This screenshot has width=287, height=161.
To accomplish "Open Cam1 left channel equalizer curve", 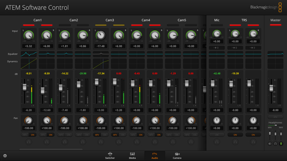I will 29,54.
